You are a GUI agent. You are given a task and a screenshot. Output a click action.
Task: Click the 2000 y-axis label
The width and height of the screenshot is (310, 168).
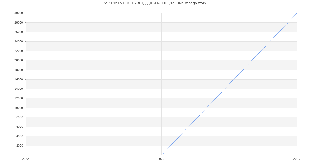(20, 146)
